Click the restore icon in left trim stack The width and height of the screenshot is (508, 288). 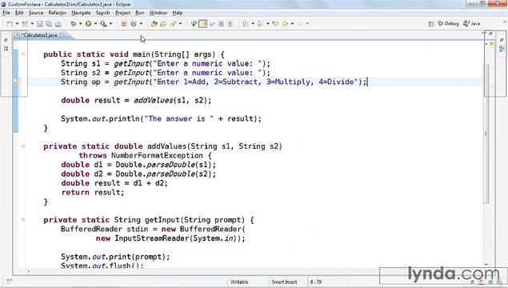(6, 40)
